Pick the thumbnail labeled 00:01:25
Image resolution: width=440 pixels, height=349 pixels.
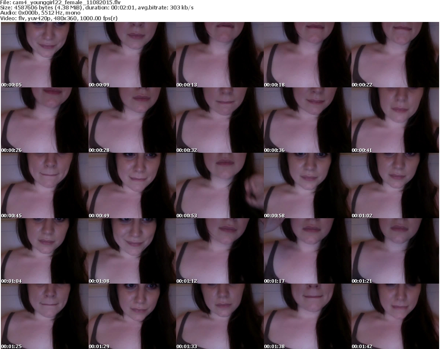pyautogui.click(x=45, y=316)
